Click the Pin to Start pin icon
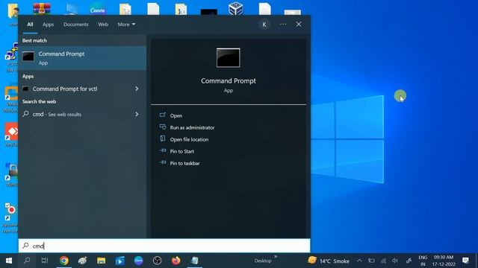The height and width of the screenshot is (268, 478). pos(163,150)
